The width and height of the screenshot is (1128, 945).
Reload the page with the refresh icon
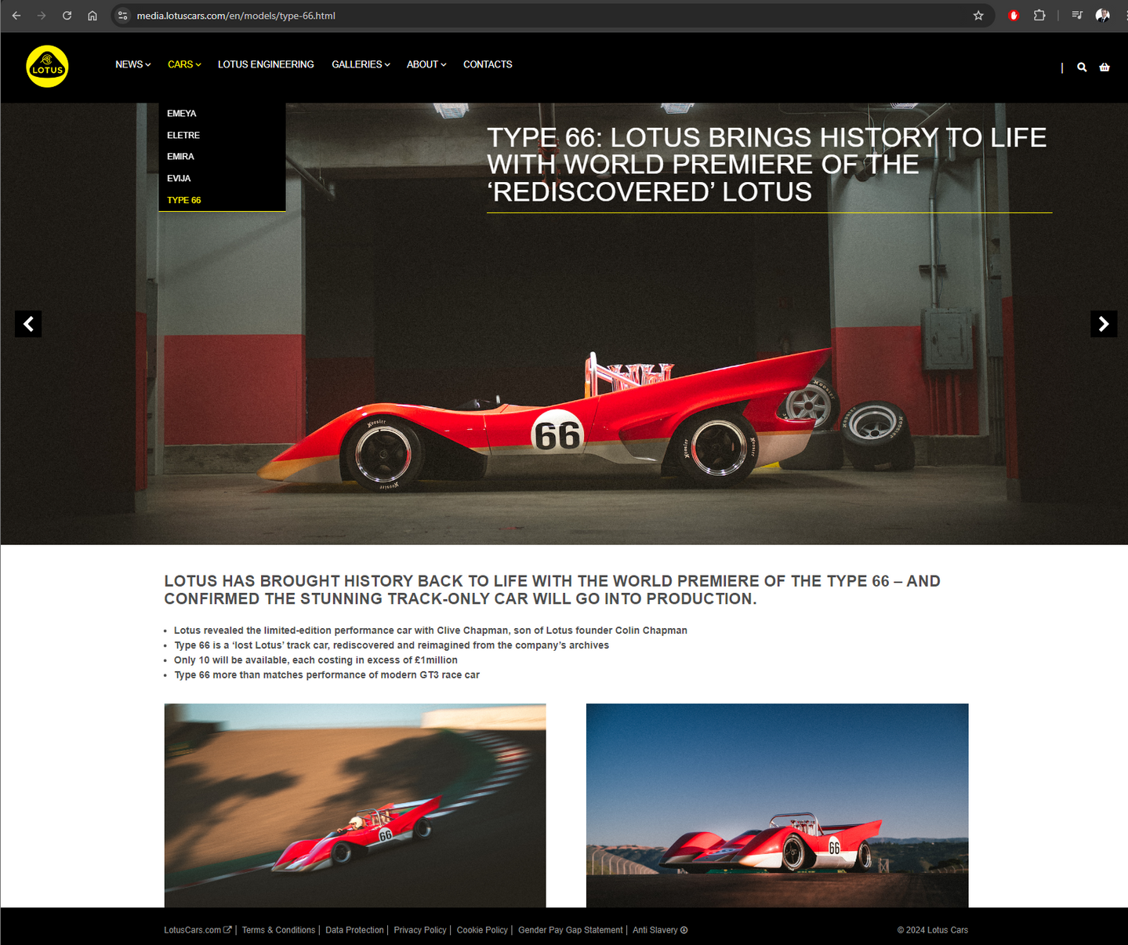pyautogui.click(x=67, y=16)
